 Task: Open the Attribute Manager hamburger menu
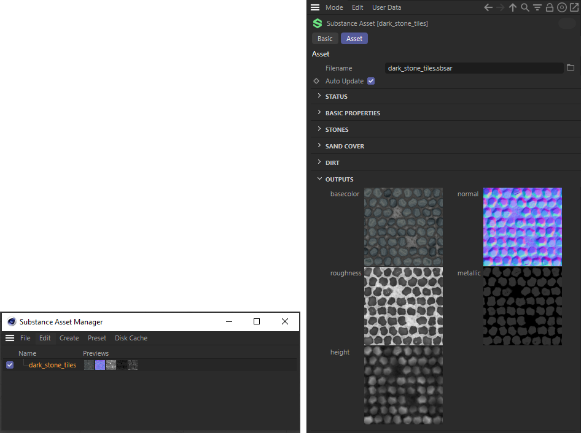[315, 7]
